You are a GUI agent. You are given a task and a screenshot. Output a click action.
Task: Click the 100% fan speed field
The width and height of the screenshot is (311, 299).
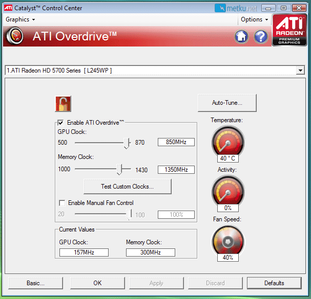pos(176,215)
